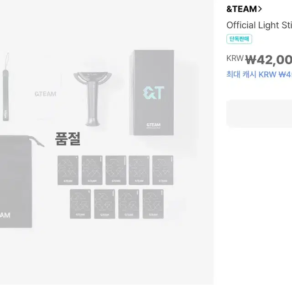
Task: Click the grey drawstring pouch
Action: (x=16, y=182)
